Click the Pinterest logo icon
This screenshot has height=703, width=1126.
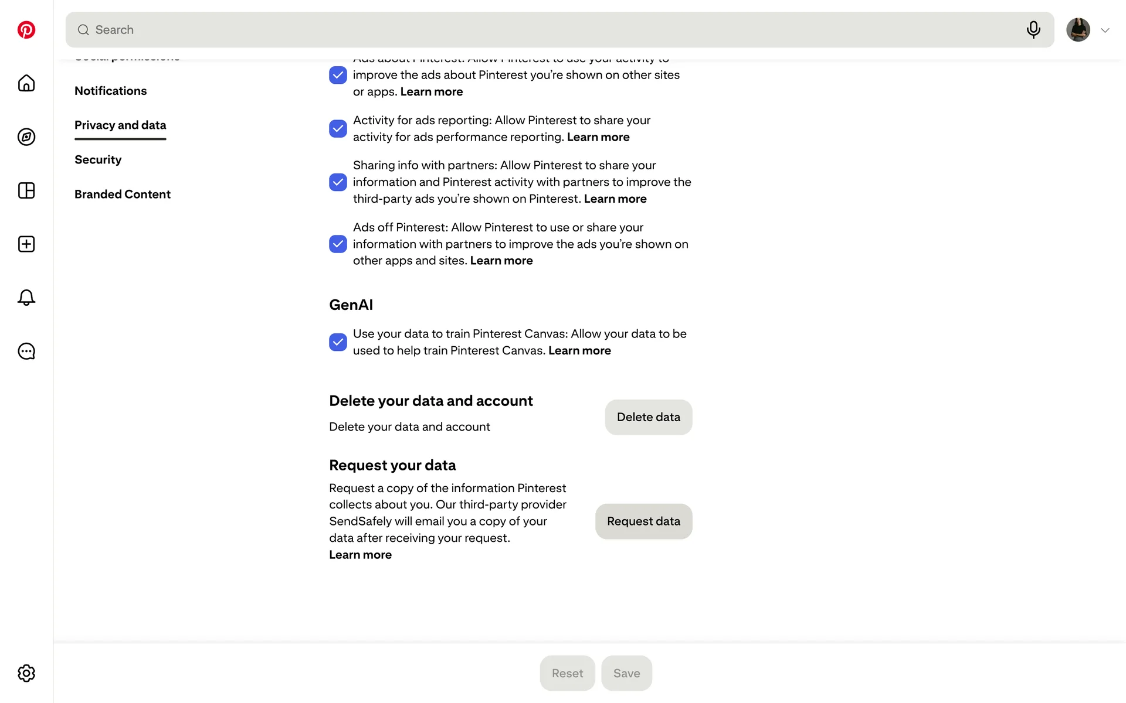click(x=26, y=30)
